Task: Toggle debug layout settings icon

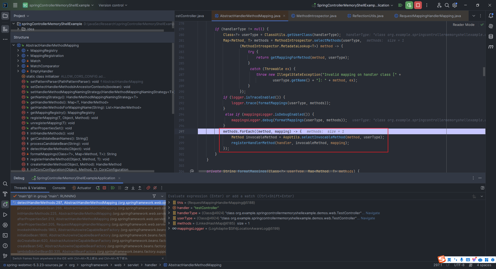Action: (482, 188)
